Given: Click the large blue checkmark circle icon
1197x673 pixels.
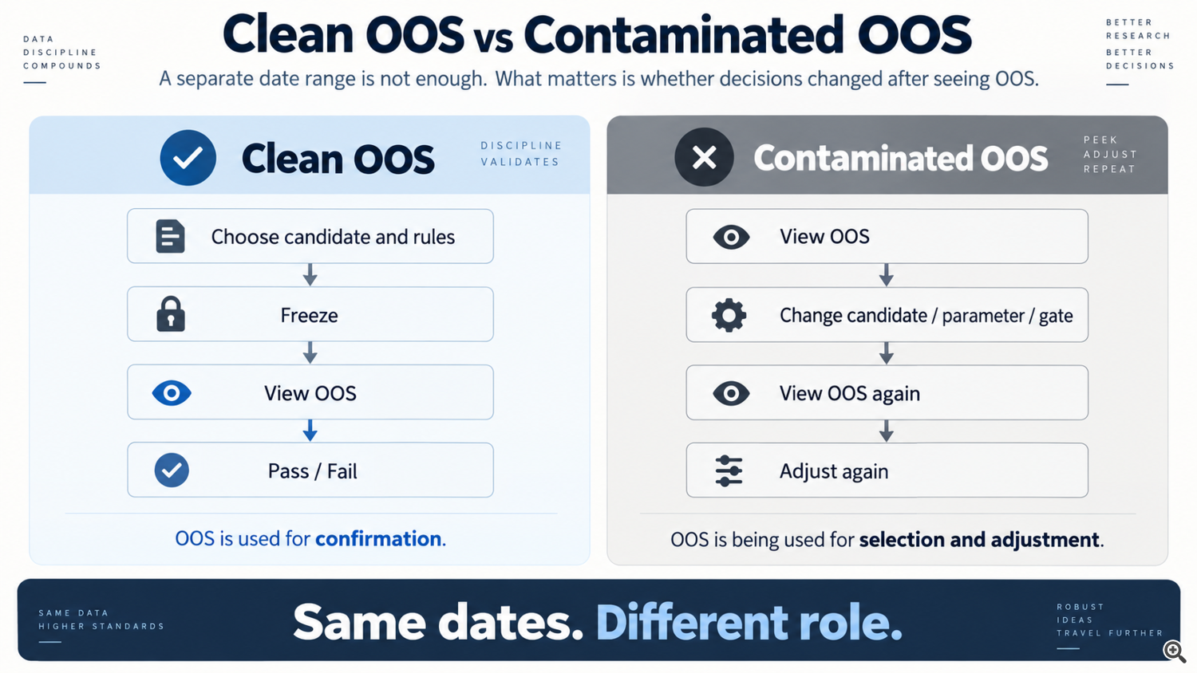Looking at the screenshot, I should pyautogui.click(x=188, y=158).
